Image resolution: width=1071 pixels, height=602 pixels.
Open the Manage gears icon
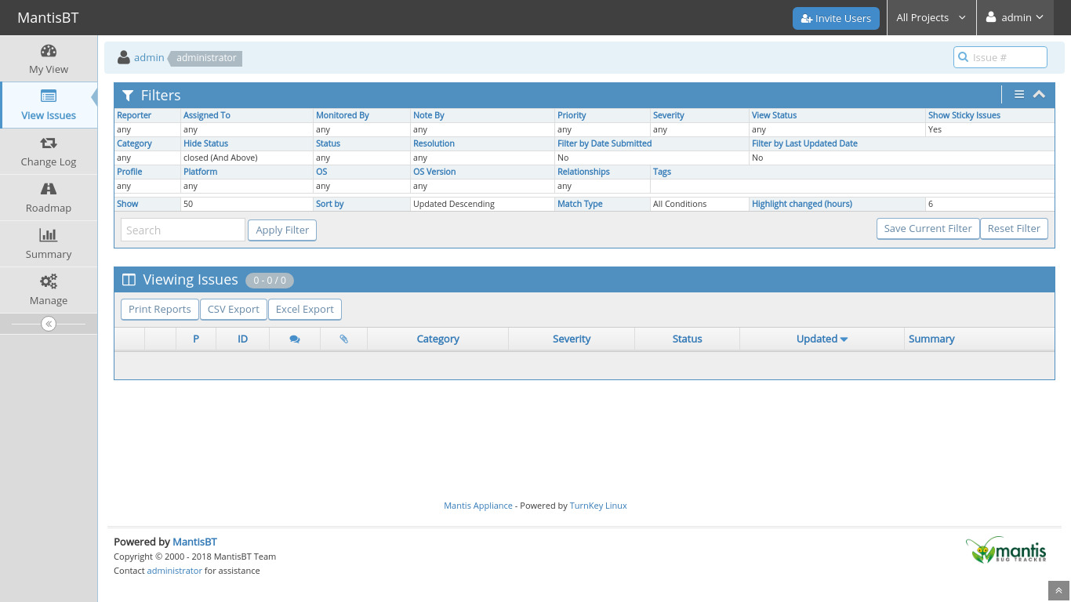pyautogui.click(x=49, y=281)
